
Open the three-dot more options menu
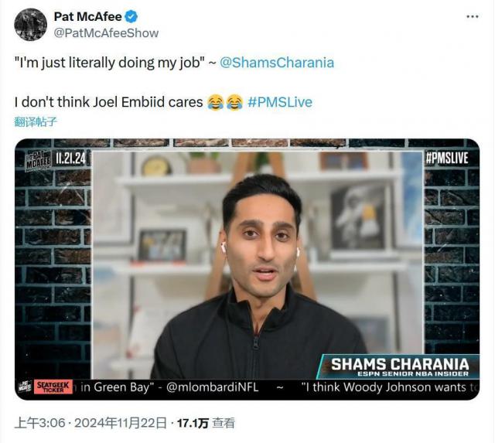[x=473, y=16]
